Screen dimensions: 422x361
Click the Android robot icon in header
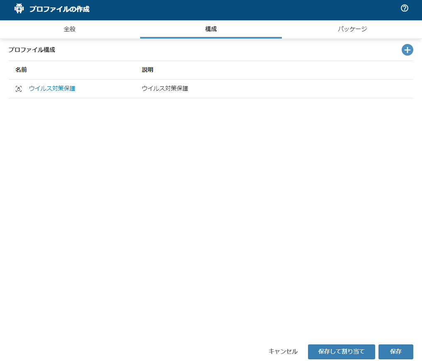coord(19,9)
